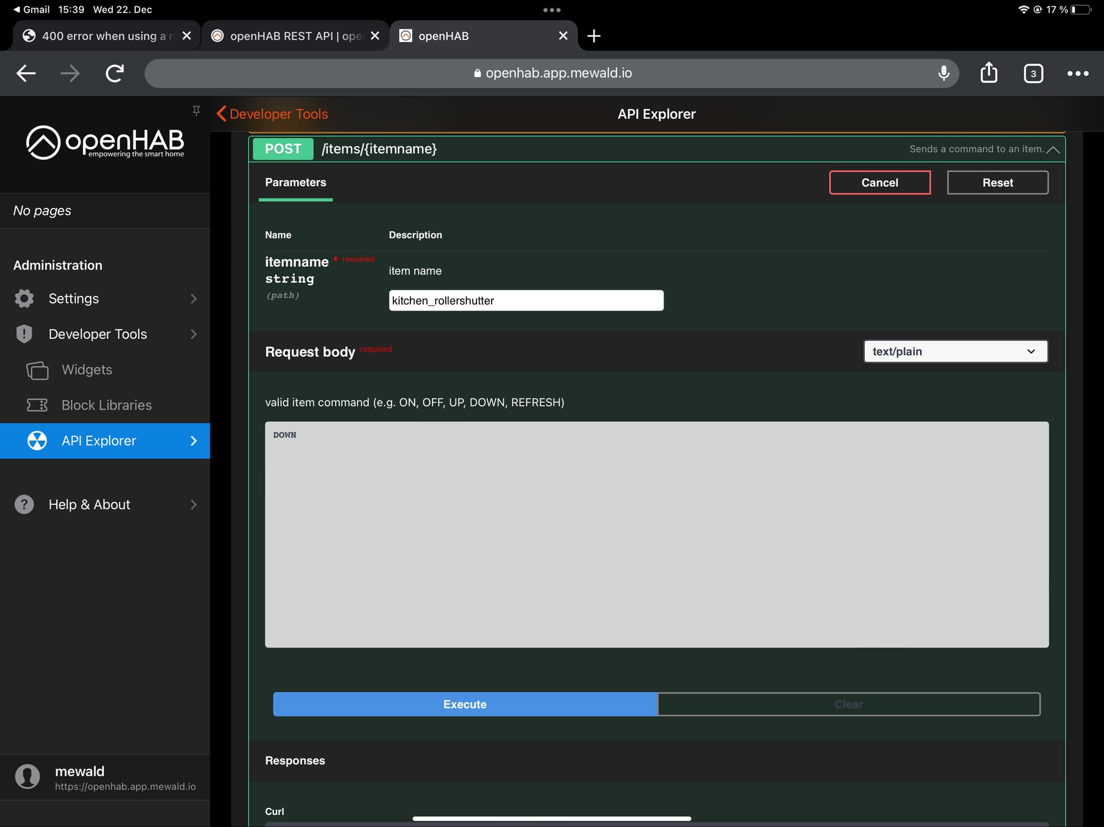This screenshot has width=1104, height=827.
Task: Close the 'openHAB REST API' tab
Action: pos(375,36)
